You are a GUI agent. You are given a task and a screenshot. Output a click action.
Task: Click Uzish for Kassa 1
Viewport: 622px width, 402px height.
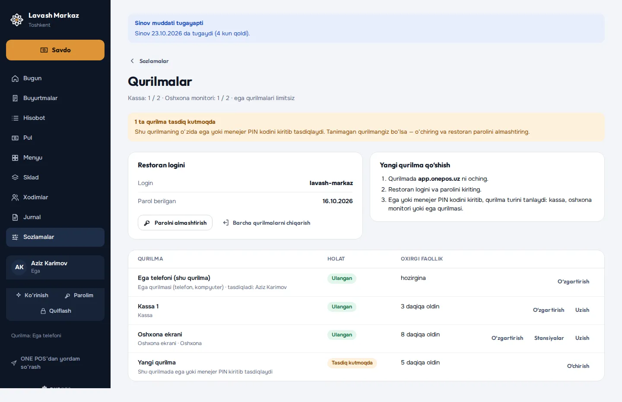[582, 310]
